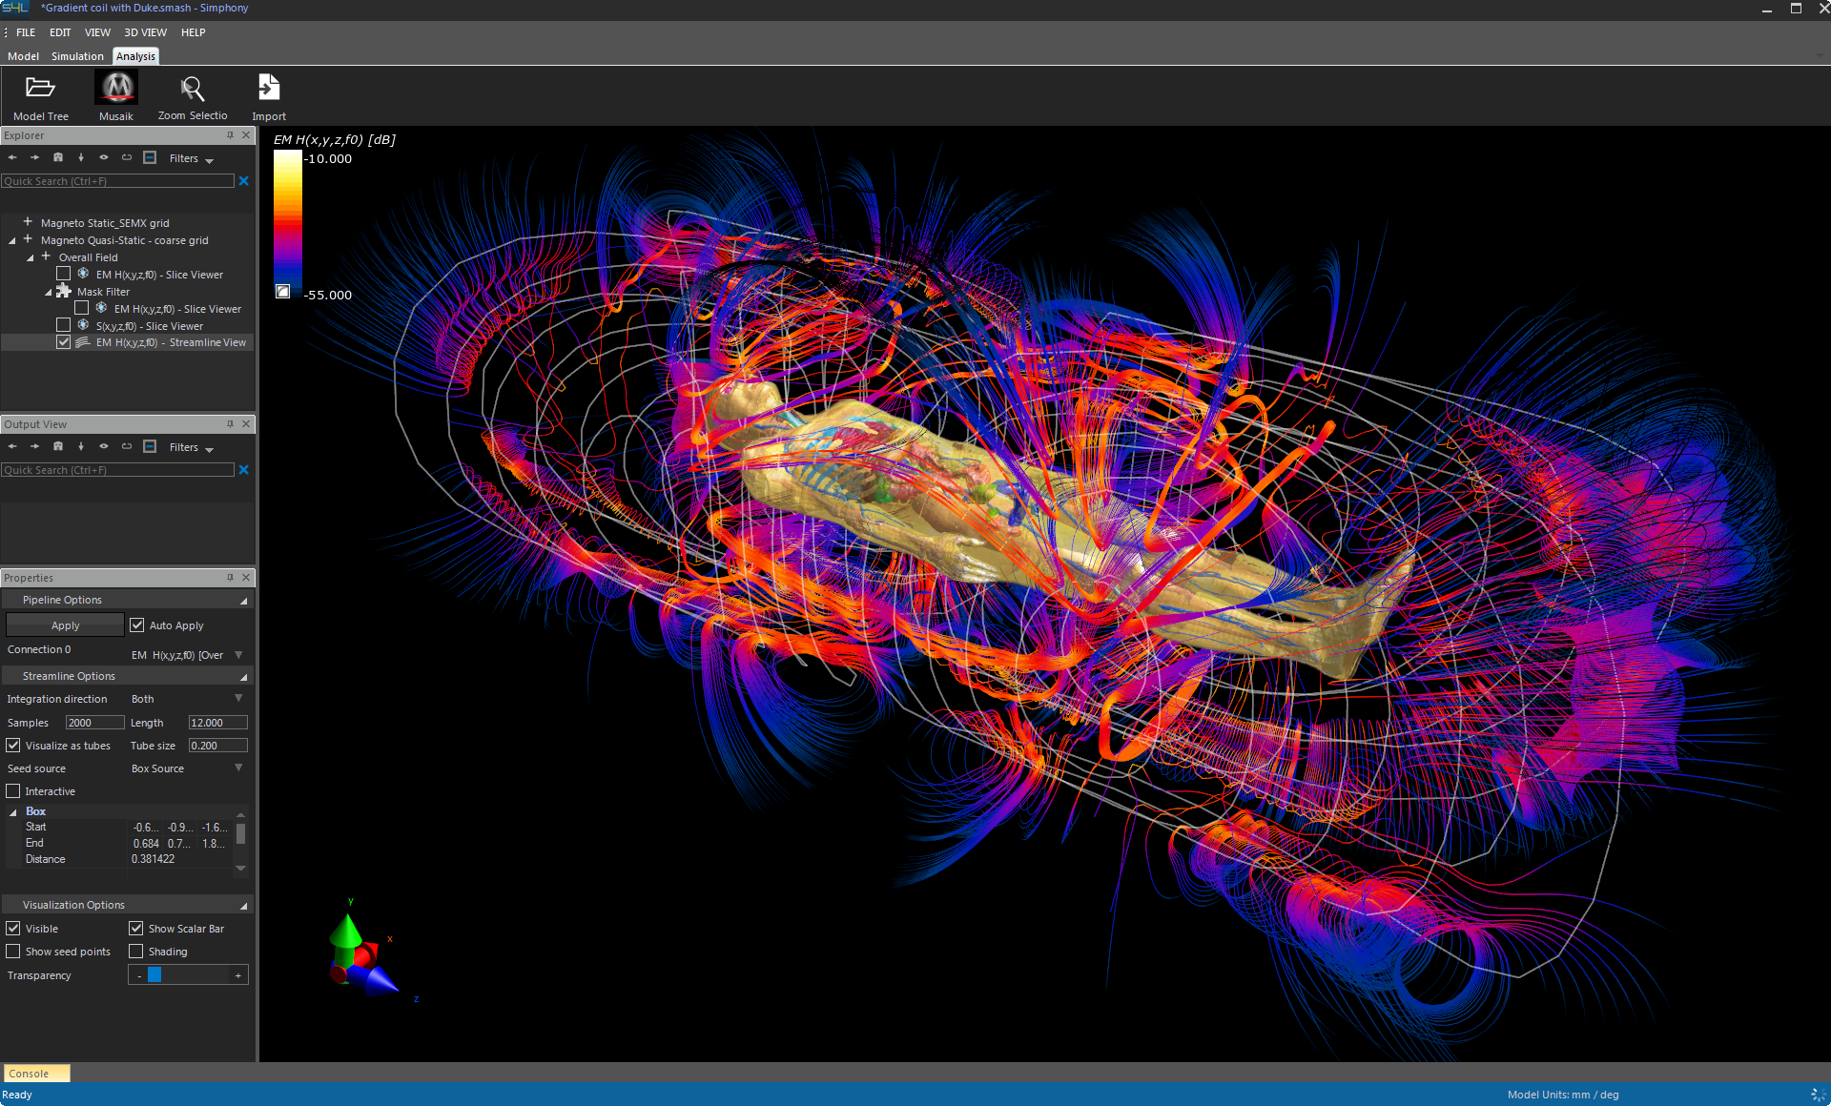Click the Apply button
This screenshot has width=1831, height=1106.
coord(65,625)
